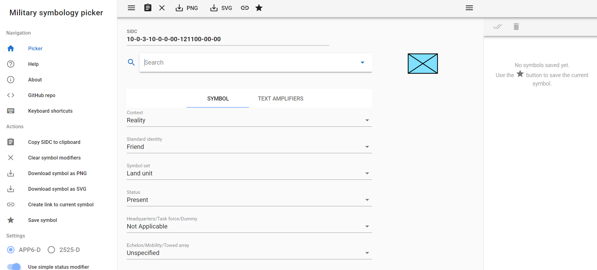The width and height of the screenshot is (597, 270).
Task: Expand the Symbol set dropdown
Action: coord(249,173)
